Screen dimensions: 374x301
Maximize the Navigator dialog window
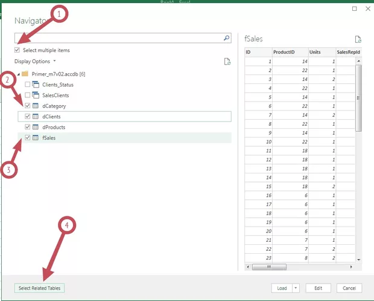coord(355,8)
